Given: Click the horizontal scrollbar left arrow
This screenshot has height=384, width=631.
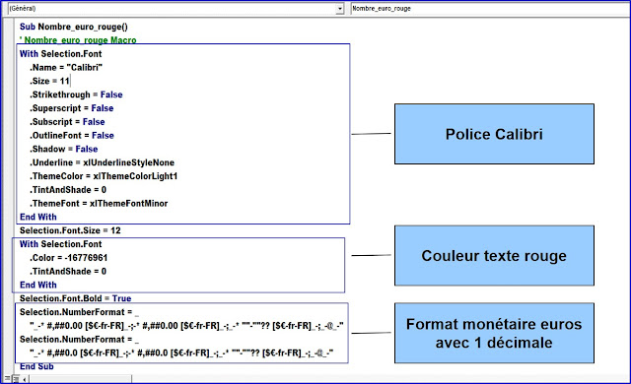Looking at the screenshot, I should pyautogui.click(x=24, y=379).
